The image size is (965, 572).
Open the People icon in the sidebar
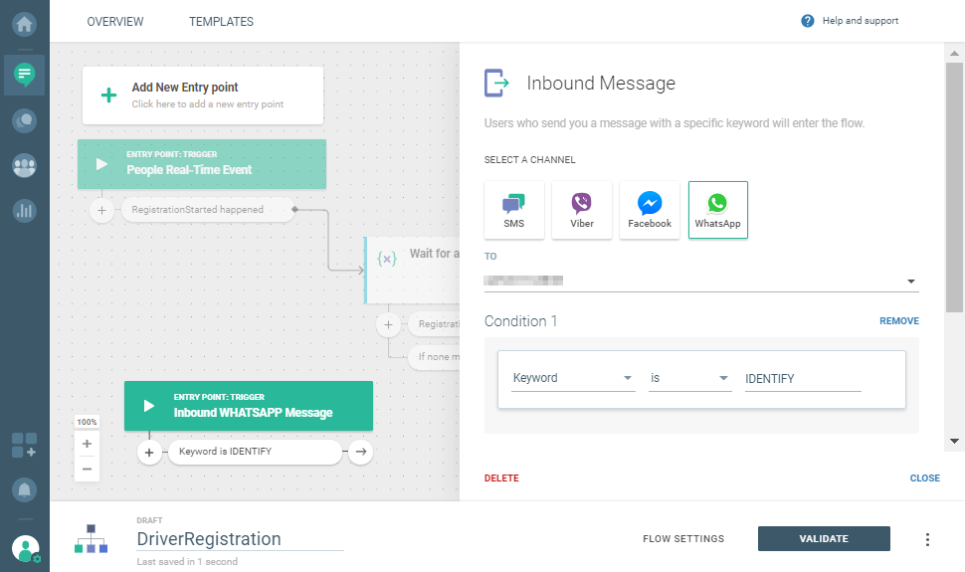click(x=24, y=166)
